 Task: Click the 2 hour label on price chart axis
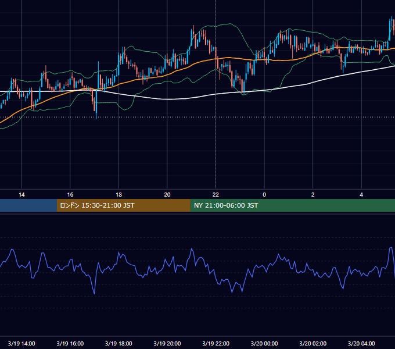(x=313, y=195)
